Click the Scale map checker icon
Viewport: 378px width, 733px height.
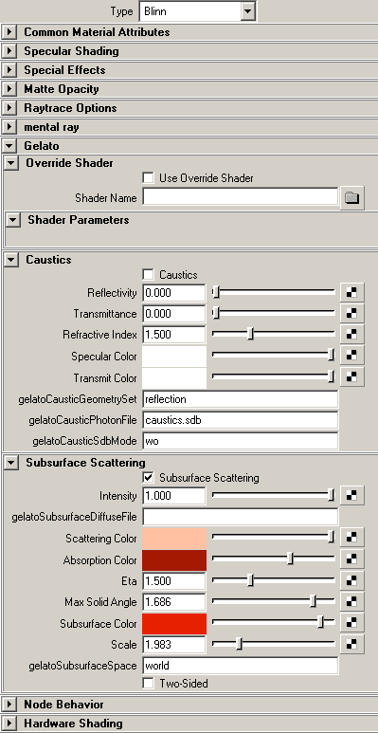tap(351, 644)
